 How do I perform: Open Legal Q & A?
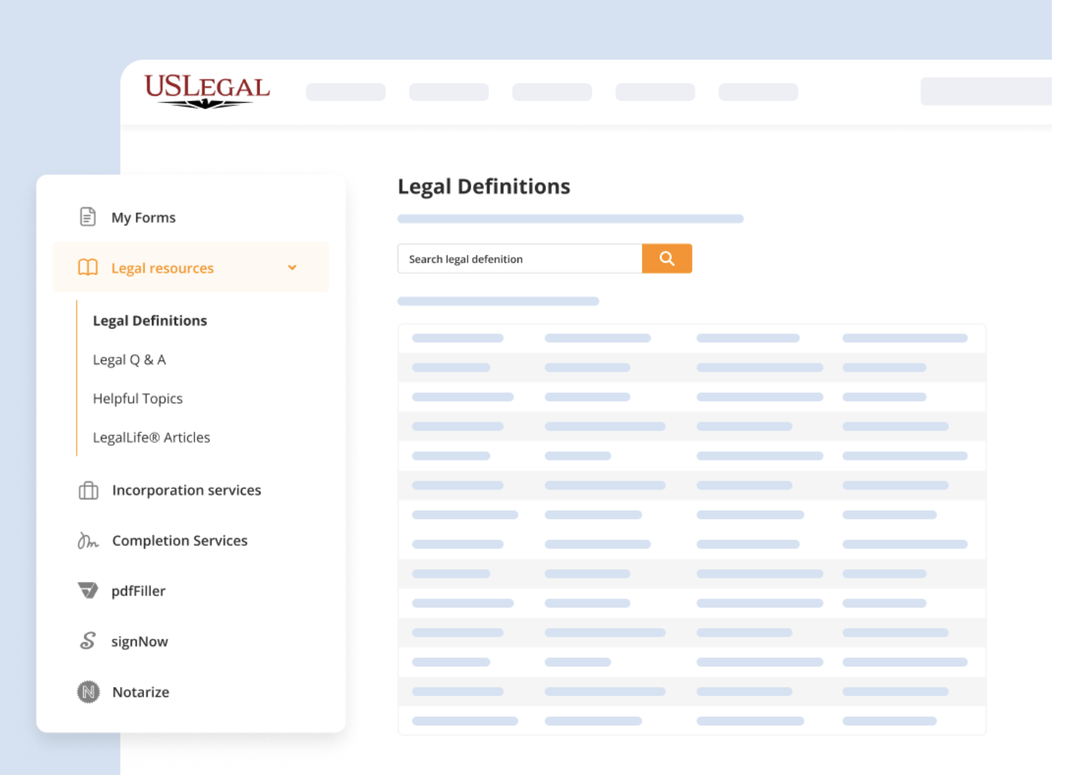click(x=130, y=360)
